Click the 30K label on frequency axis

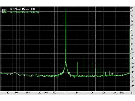pos(122,93)
